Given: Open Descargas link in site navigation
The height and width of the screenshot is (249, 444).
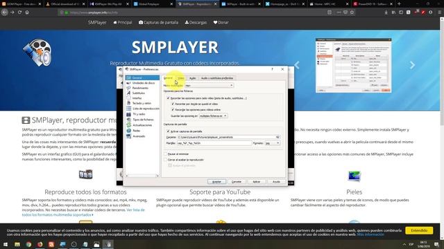Looking at the screenshot, I should coord(196,22).
